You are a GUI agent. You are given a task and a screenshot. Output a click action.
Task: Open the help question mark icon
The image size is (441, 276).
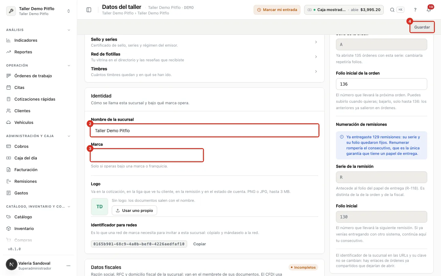point(415,10)
